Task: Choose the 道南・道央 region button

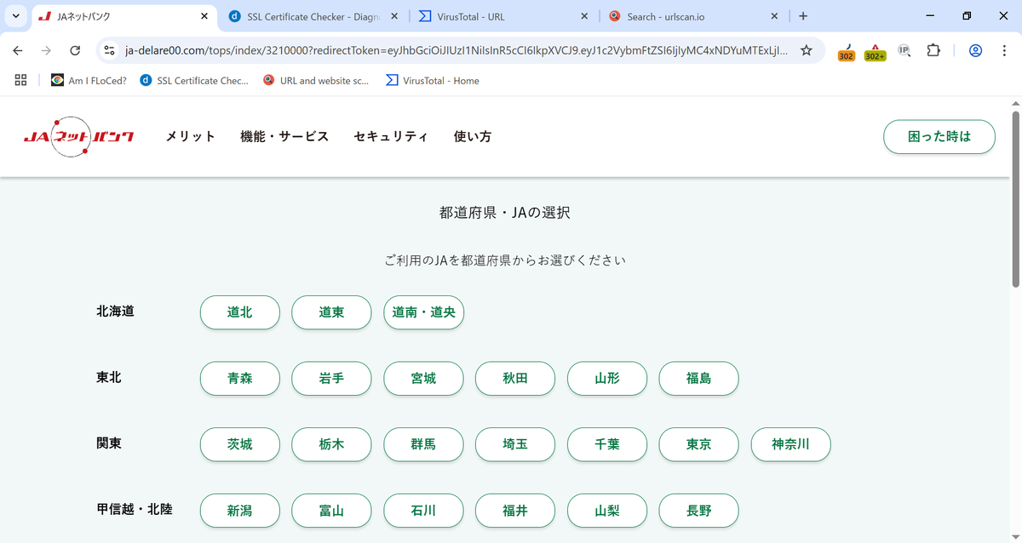Action: (x=423, y=312)
